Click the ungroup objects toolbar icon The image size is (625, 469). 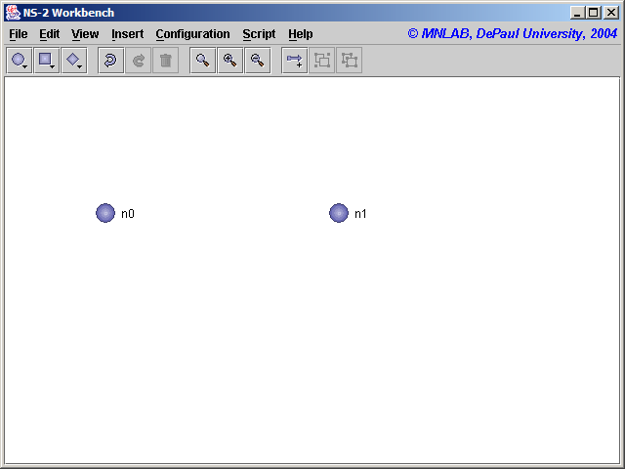[350, 61]
